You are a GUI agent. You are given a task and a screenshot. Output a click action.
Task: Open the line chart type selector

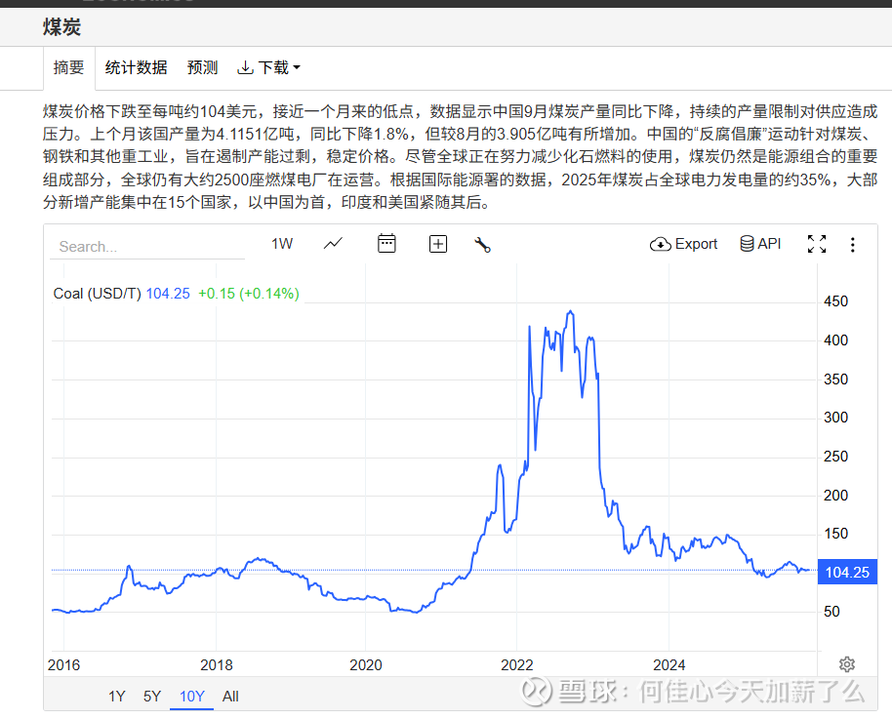tap(333, 244)
